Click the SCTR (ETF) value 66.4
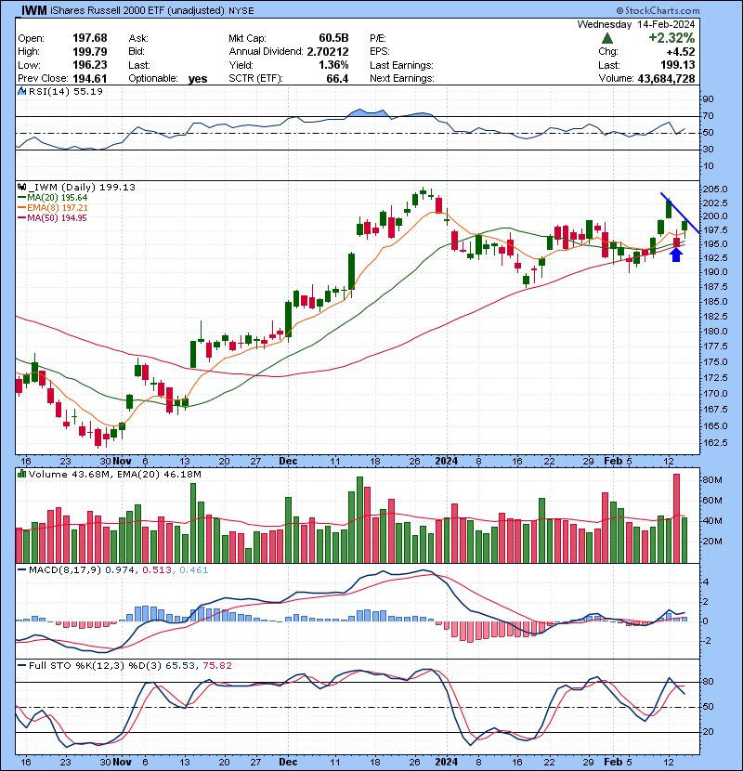Screen dimensions: 743x771 pos(337,79)
